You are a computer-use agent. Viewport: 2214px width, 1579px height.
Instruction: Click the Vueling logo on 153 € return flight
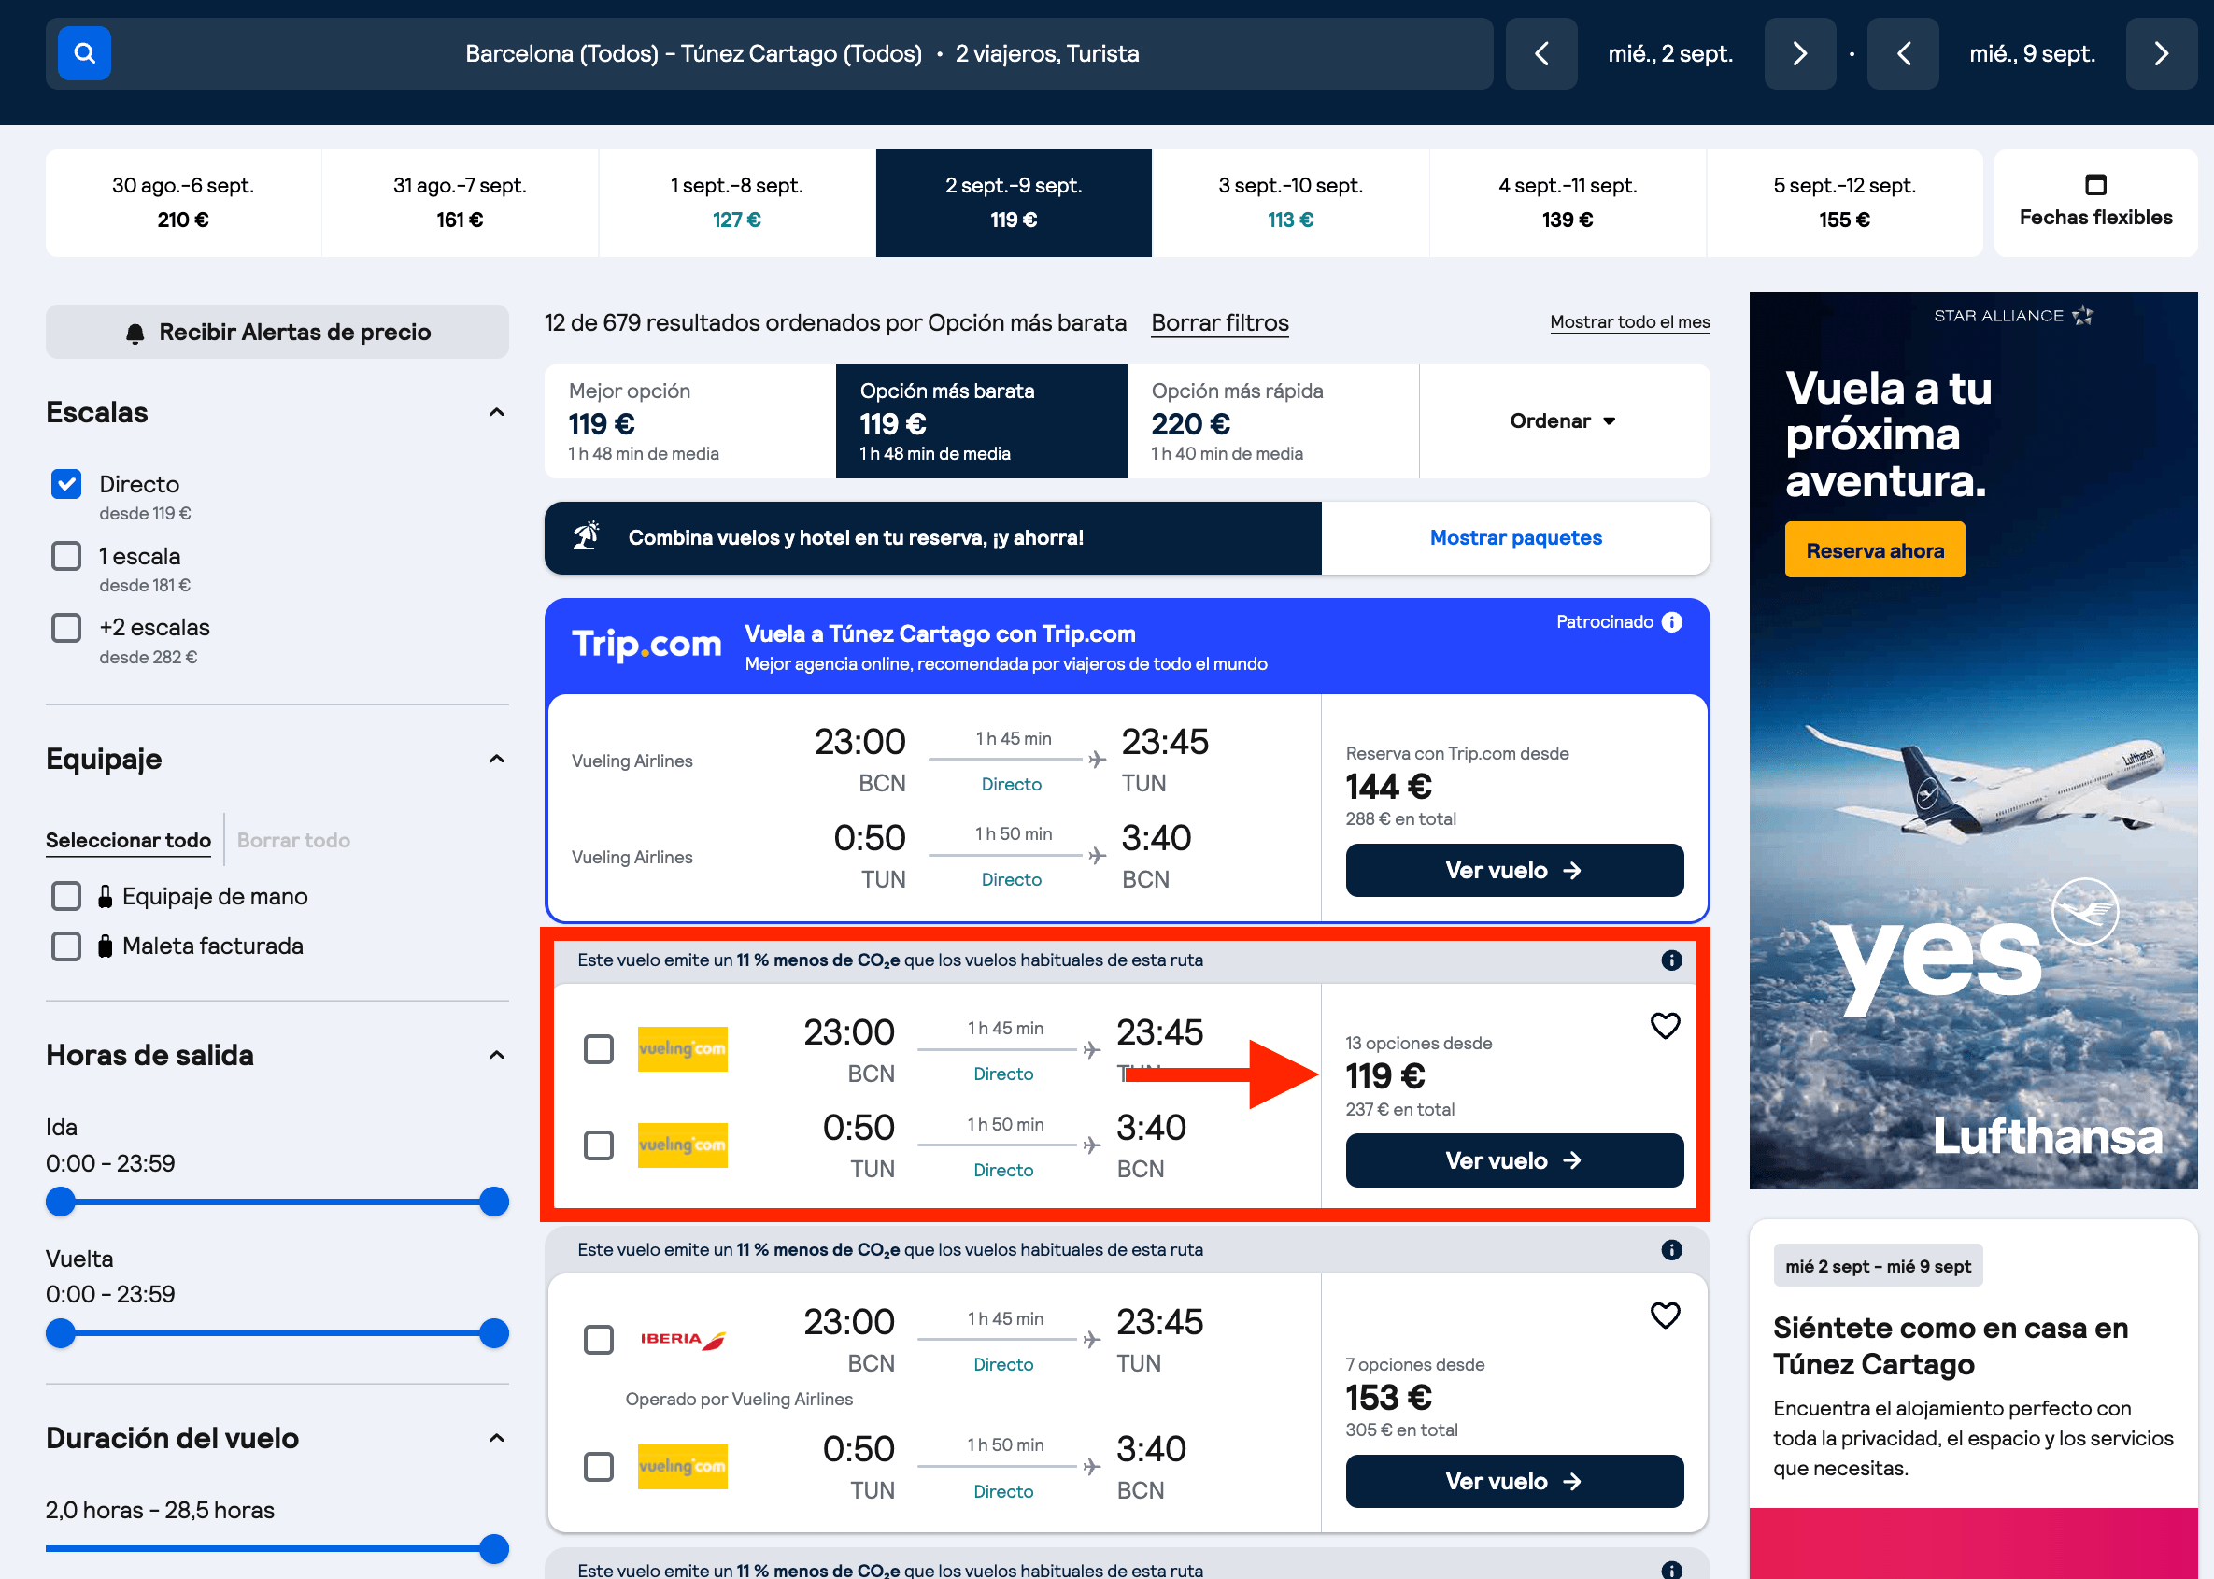coord(682,1467)
